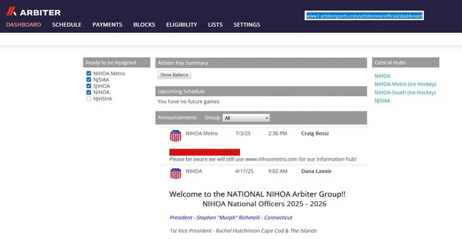Open the NIHOA-Metro (Ice Hockey) hub link
The image size is (462, 239).
405,84
